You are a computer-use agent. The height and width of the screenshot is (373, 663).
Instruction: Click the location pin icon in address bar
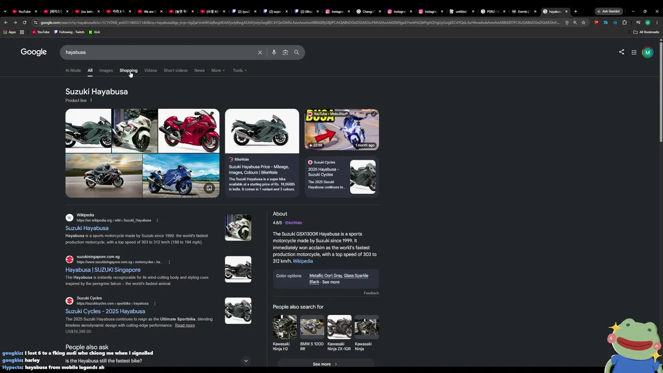click(x=567, y=22)
